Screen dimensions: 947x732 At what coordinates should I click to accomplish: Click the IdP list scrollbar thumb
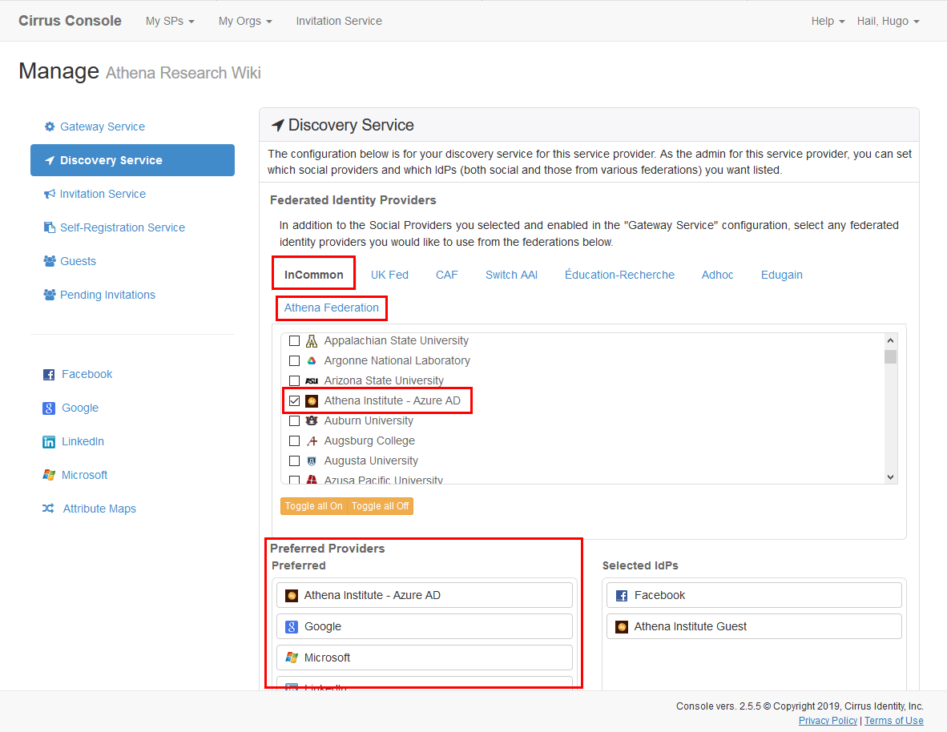[890, 357]
